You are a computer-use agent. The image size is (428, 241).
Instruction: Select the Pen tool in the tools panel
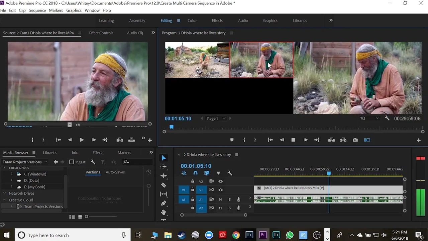coord(164,203)
